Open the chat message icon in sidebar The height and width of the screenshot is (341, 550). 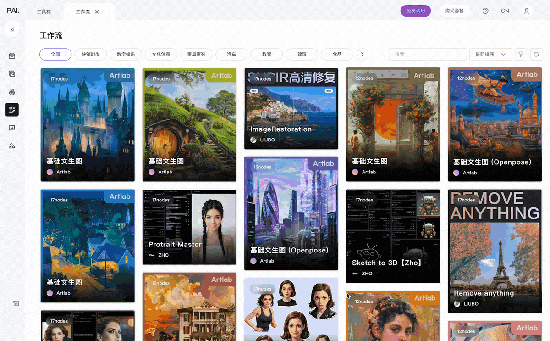pyautogui.click(x=12, y=128)
